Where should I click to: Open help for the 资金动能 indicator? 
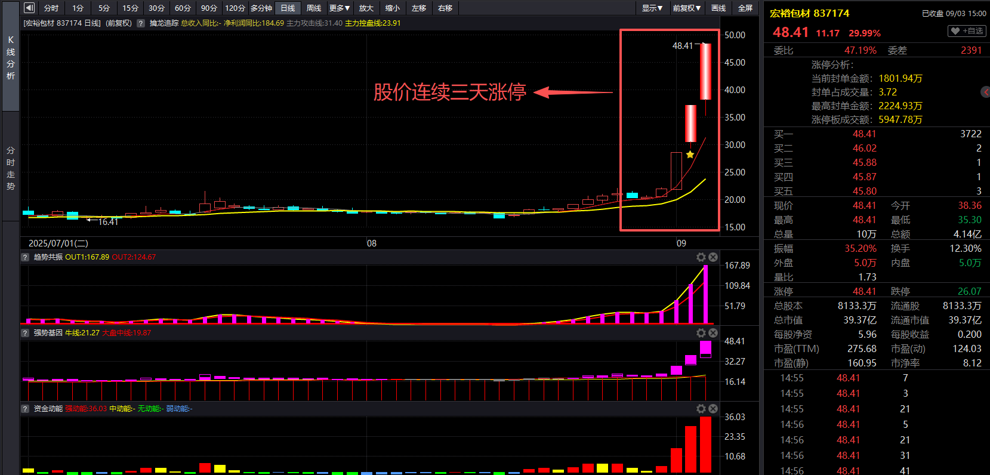(x=25, y=409)
